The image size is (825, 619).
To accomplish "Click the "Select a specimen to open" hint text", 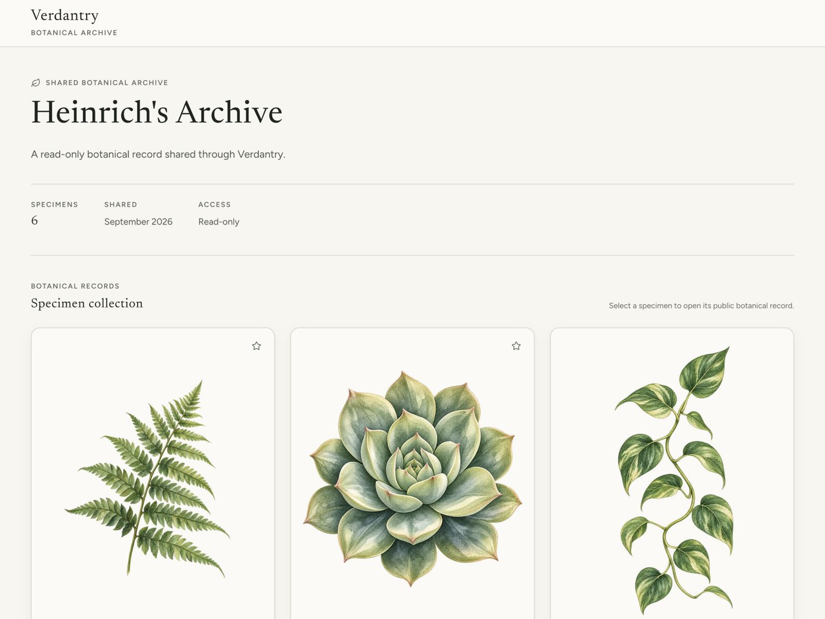I will pyautogui.click(x=701, y=306).
